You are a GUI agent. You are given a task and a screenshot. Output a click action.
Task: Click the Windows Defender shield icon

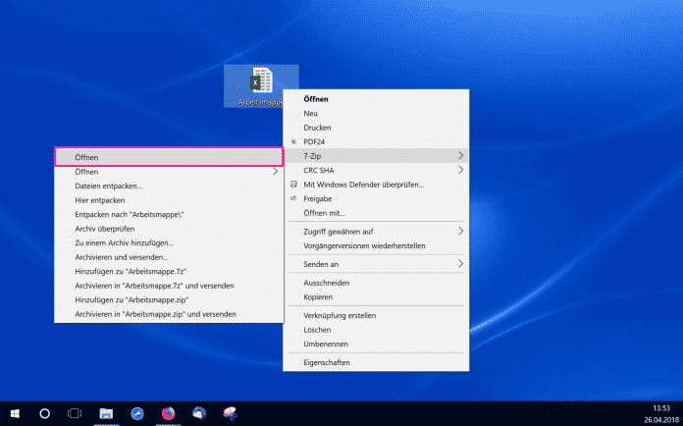(x=292, y=184)
